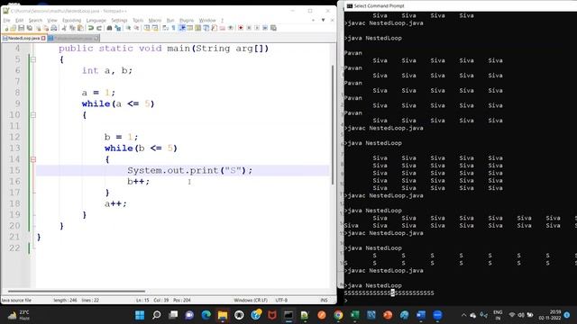This screenshot has width=577, height=324.
Task: Open Microsoft Edge from taskbar
Action: point(206,315)
